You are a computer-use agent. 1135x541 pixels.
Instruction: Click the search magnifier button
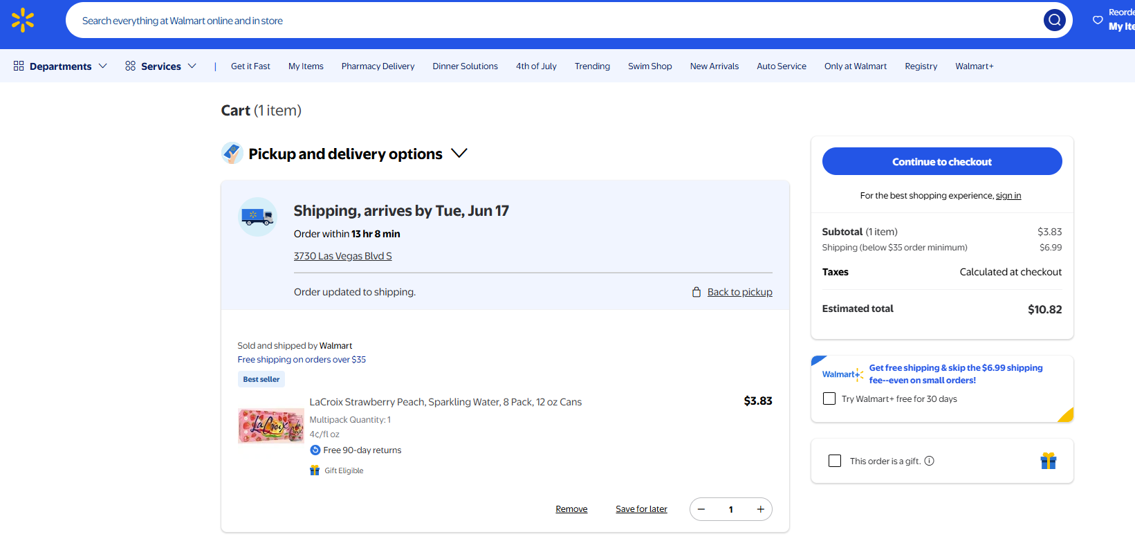[x=1055, y=20]
